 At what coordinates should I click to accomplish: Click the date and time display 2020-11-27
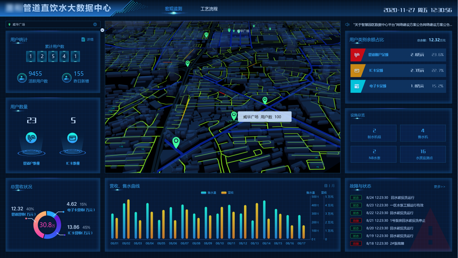point(418,10)
